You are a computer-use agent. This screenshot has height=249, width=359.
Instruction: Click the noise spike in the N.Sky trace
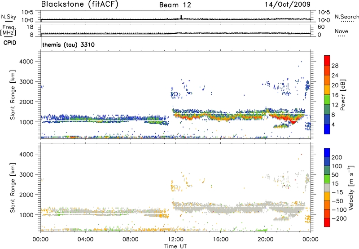[181, 17]
